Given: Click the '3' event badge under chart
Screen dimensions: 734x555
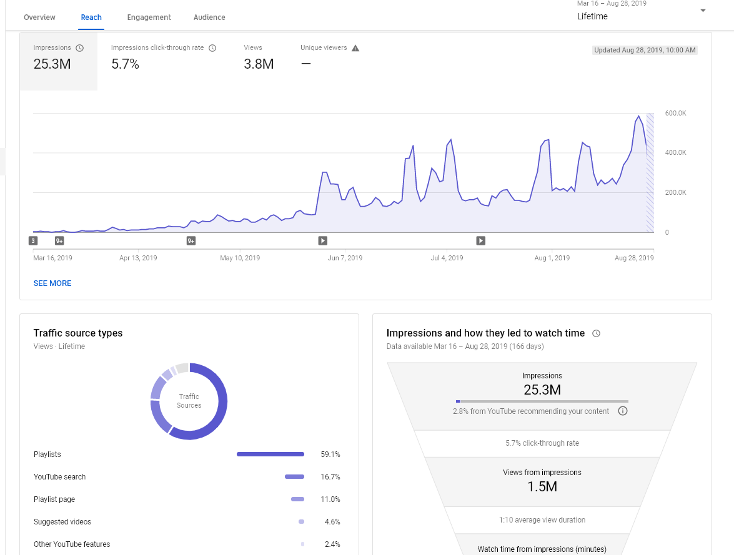Looking at the screenshot, I should (x=32, y=240).
